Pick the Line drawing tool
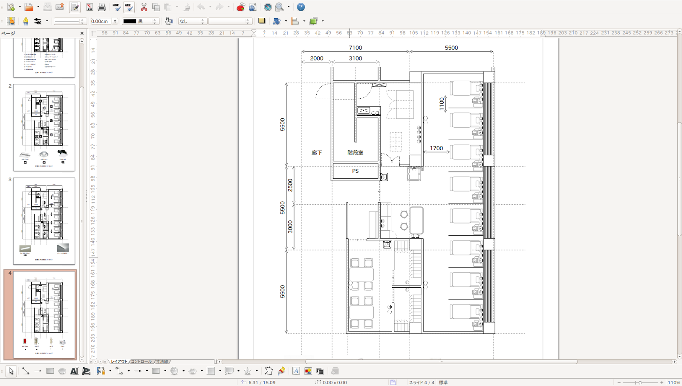Image resolution: width=682 pixels, height=386 pixels. click(x=26, y=371)
